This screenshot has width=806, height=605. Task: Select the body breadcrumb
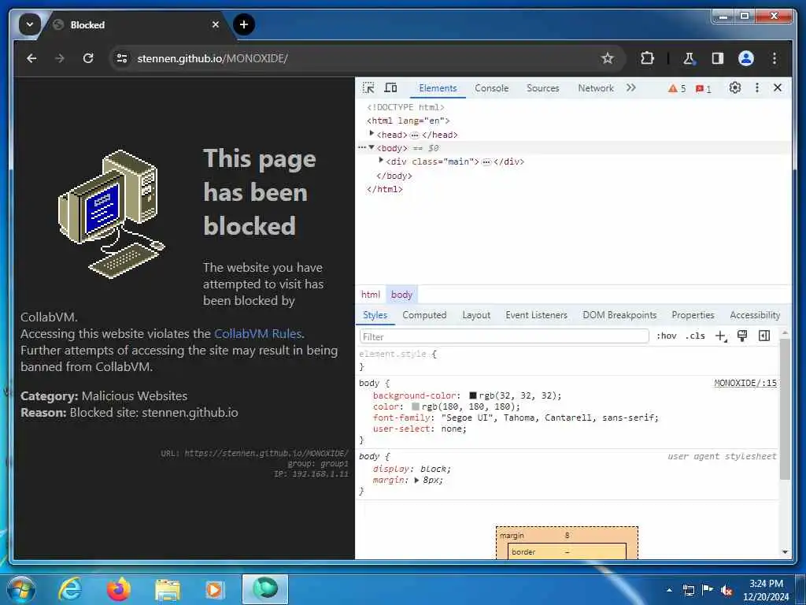[401, 295]
